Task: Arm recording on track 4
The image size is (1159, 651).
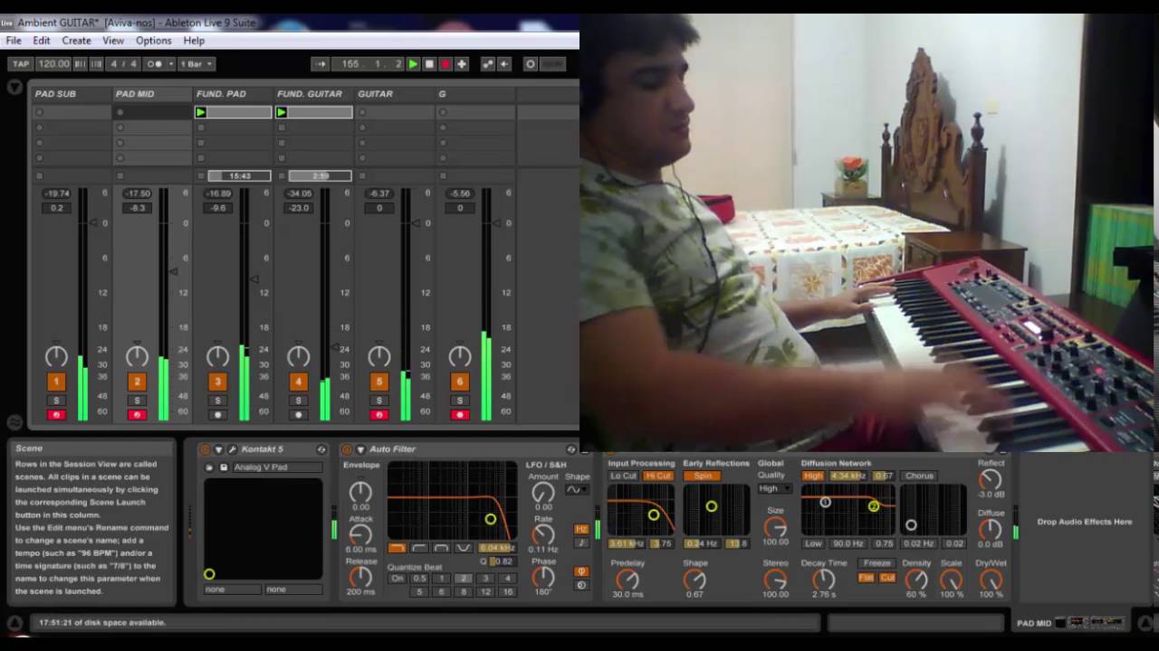Action: (298, 415)
